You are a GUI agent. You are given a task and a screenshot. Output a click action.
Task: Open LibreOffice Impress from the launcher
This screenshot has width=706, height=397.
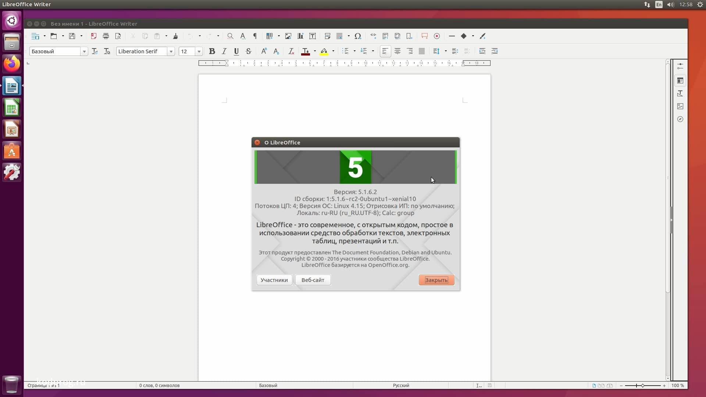pyautogui.click(x=12, y=129)
